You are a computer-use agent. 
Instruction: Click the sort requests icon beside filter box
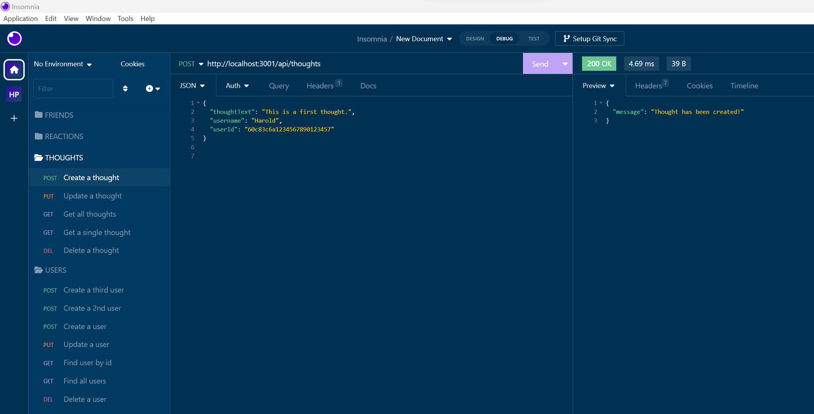point(125,88)
